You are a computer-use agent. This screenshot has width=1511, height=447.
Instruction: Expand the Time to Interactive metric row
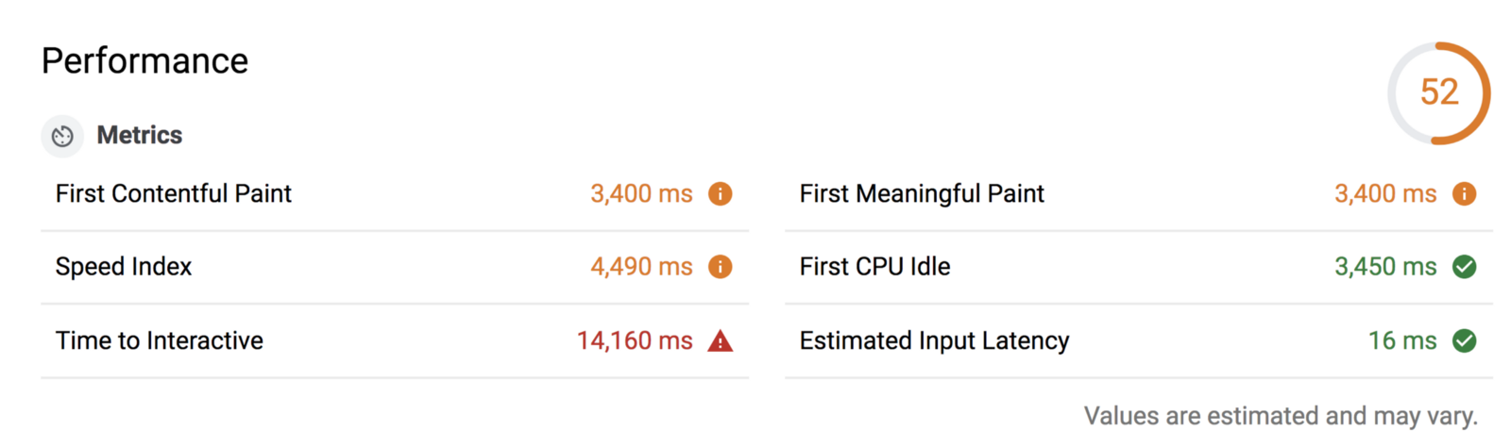pyautogui.click(x=395, y=340)
